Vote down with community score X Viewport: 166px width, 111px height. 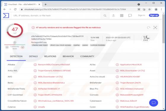7,47
